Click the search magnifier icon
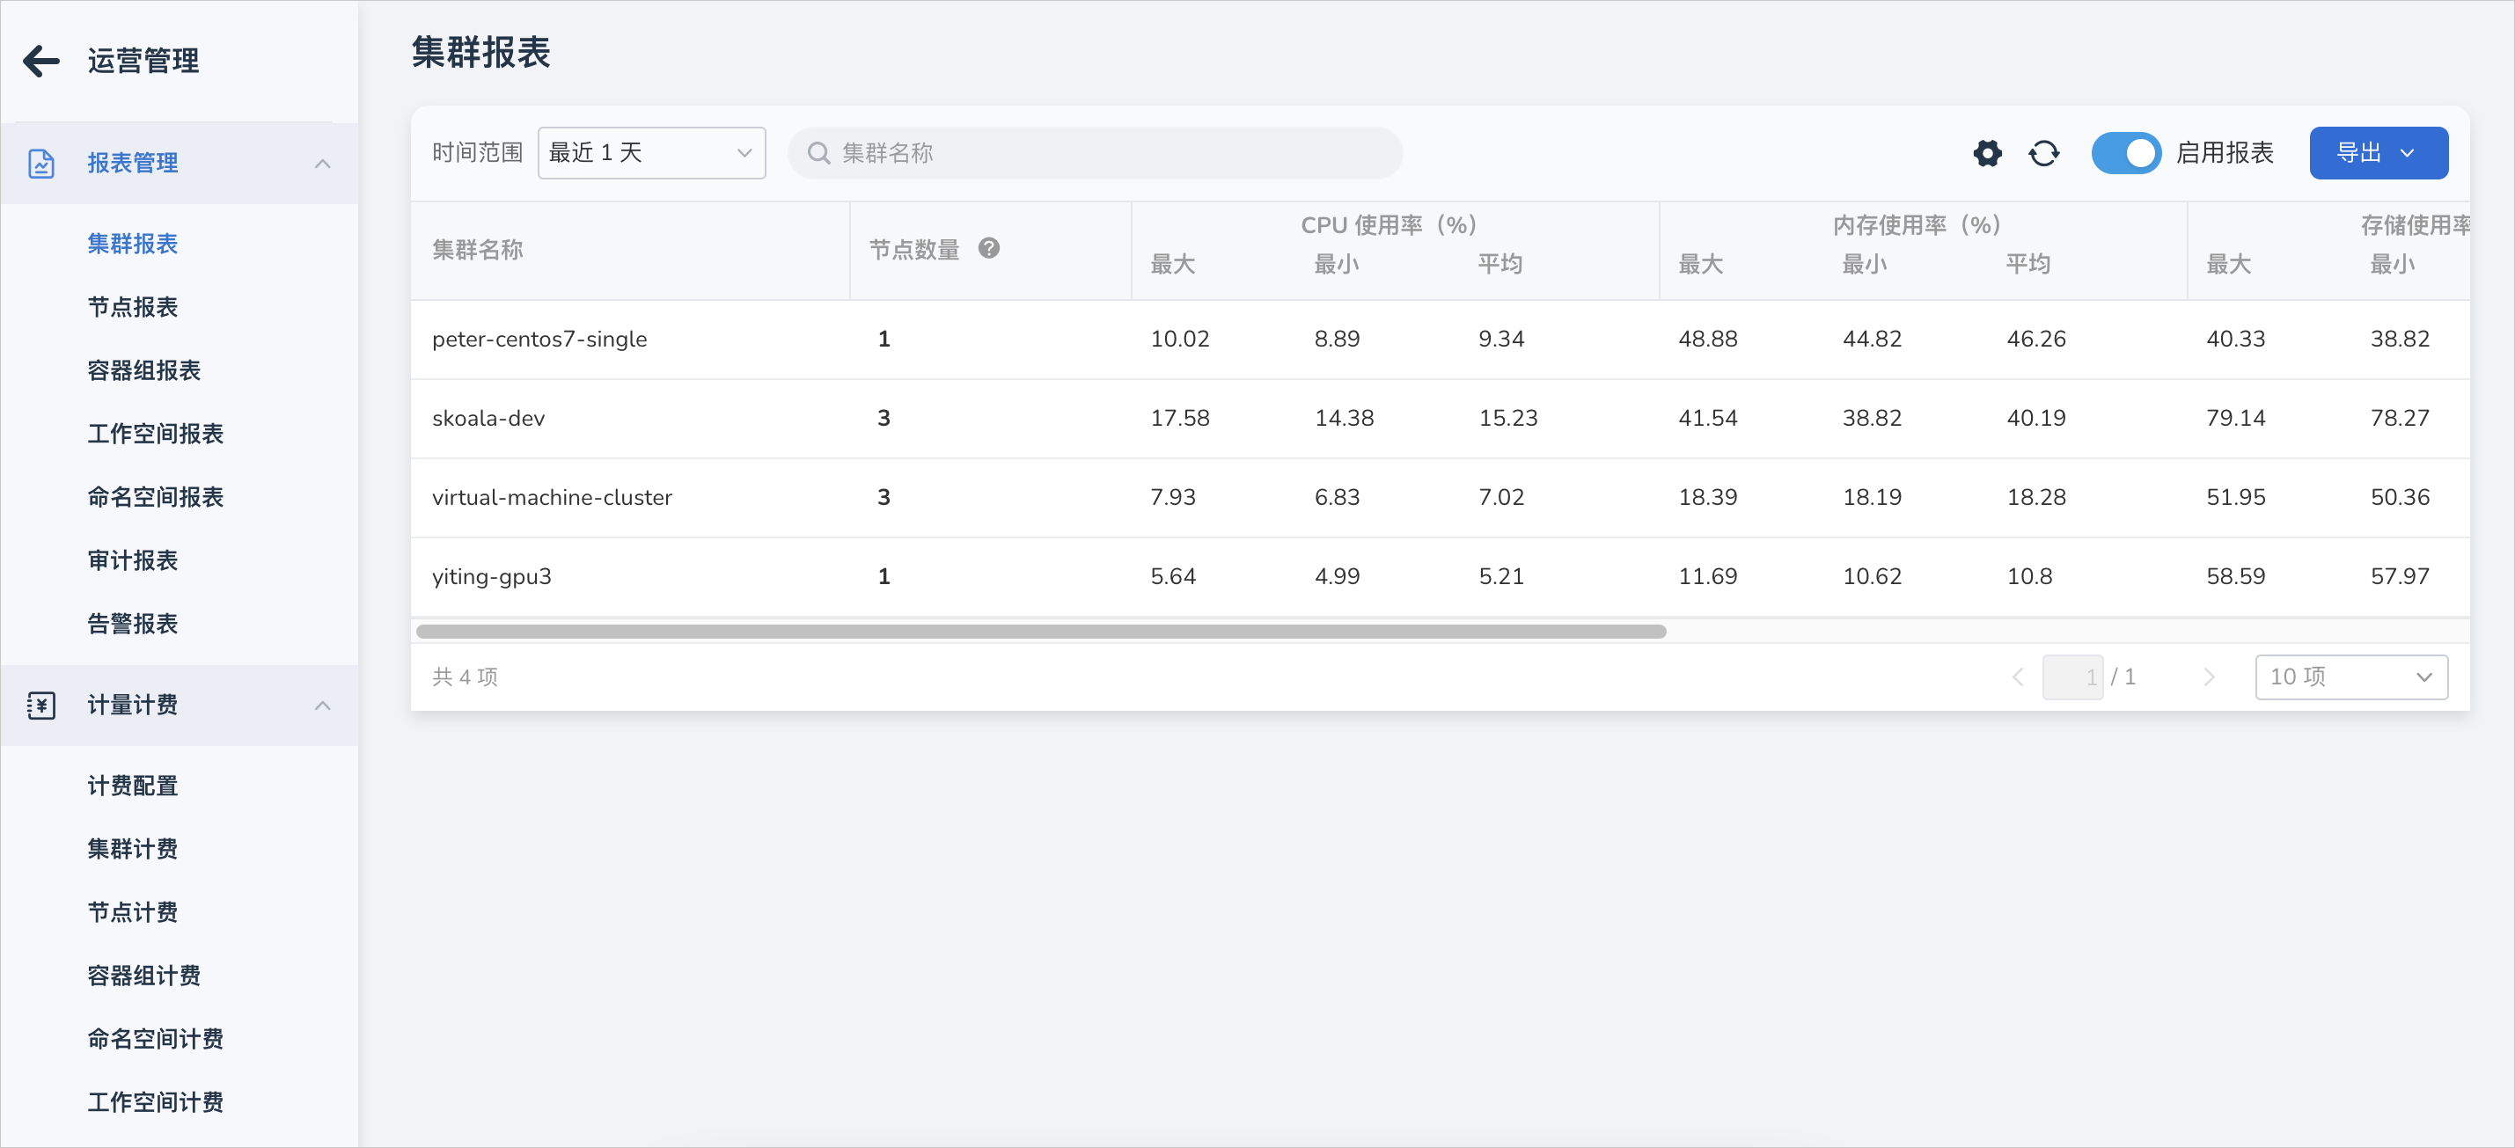The width and height of the screenshot is (2515, 1148). 818,153
